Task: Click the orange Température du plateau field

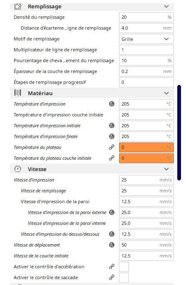Action: [x=146, y=147]
